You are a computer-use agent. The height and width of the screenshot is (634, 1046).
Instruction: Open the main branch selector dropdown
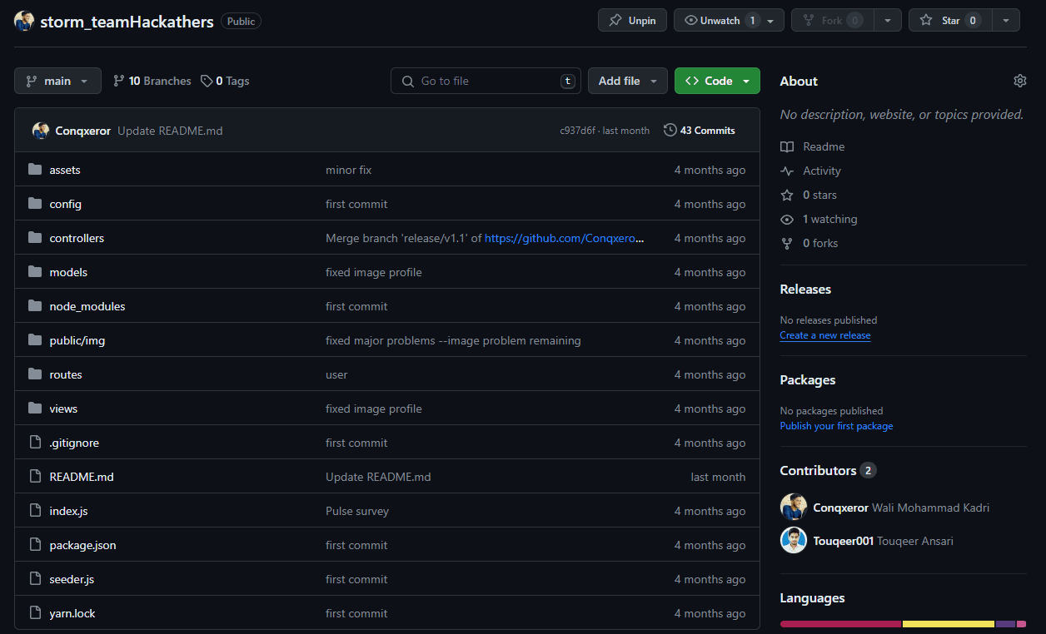point(57,81)
